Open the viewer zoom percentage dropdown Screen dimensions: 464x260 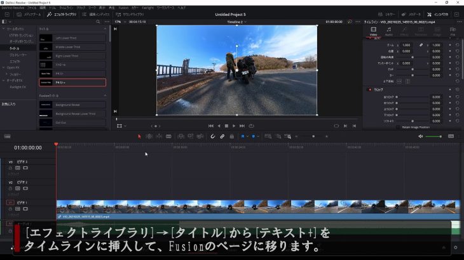click(119, 22)
